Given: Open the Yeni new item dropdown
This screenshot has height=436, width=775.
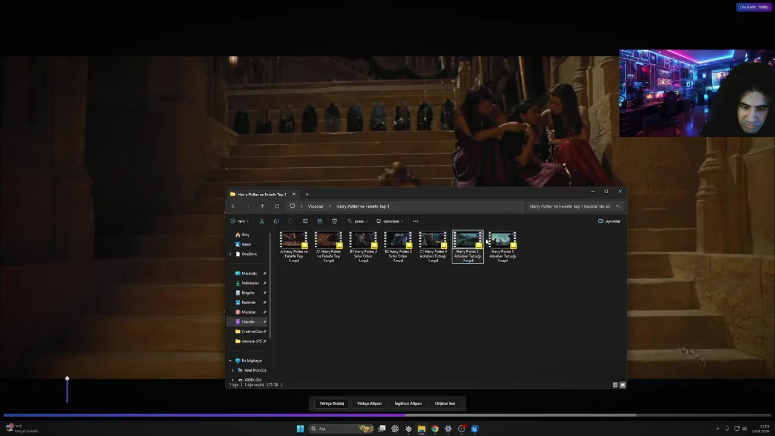Looking at the screenshot, I should click(239, 221).
